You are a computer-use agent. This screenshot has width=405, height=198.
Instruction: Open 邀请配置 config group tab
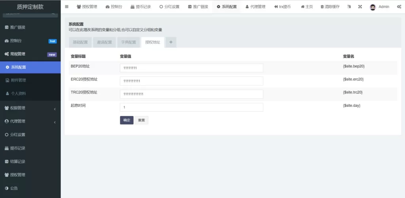coord(104,43)
